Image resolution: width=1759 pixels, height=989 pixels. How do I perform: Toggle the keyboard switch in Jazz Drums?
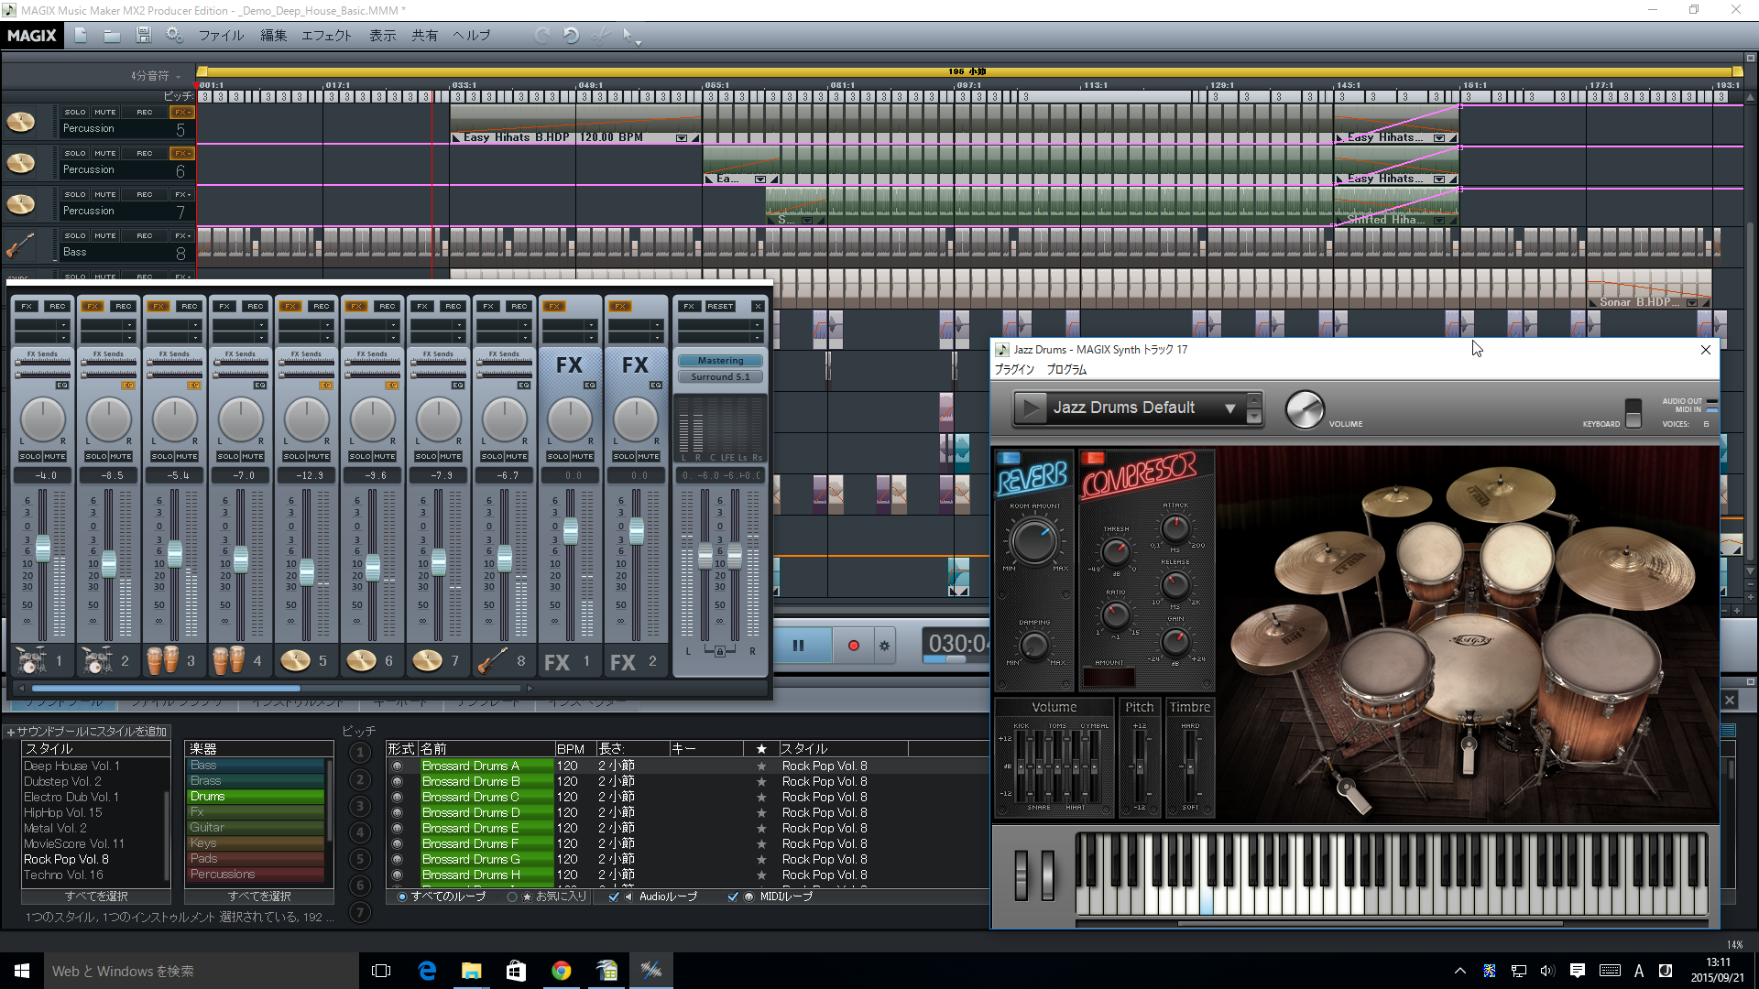coord(1633,412)
